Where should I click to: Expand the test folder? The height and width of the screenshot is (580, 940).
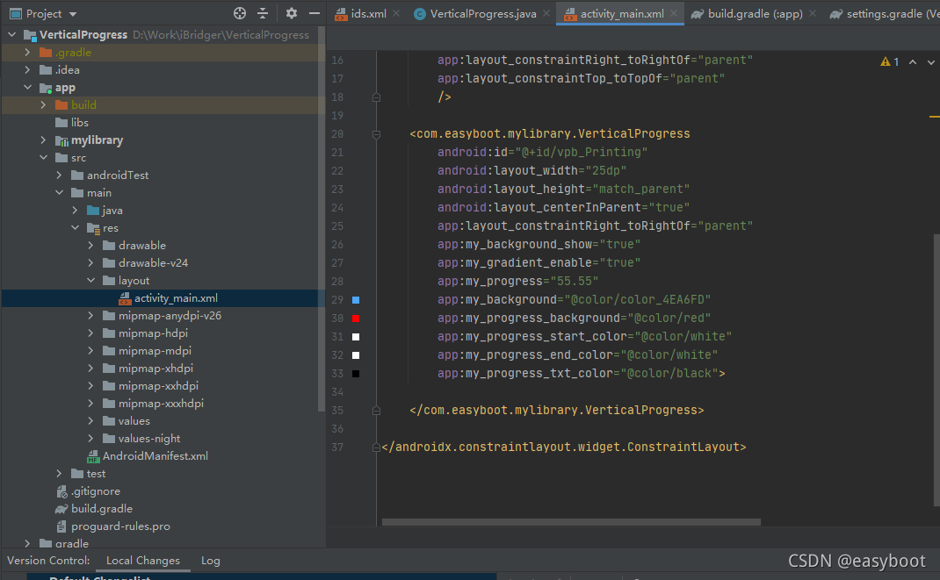click(59, 474)
